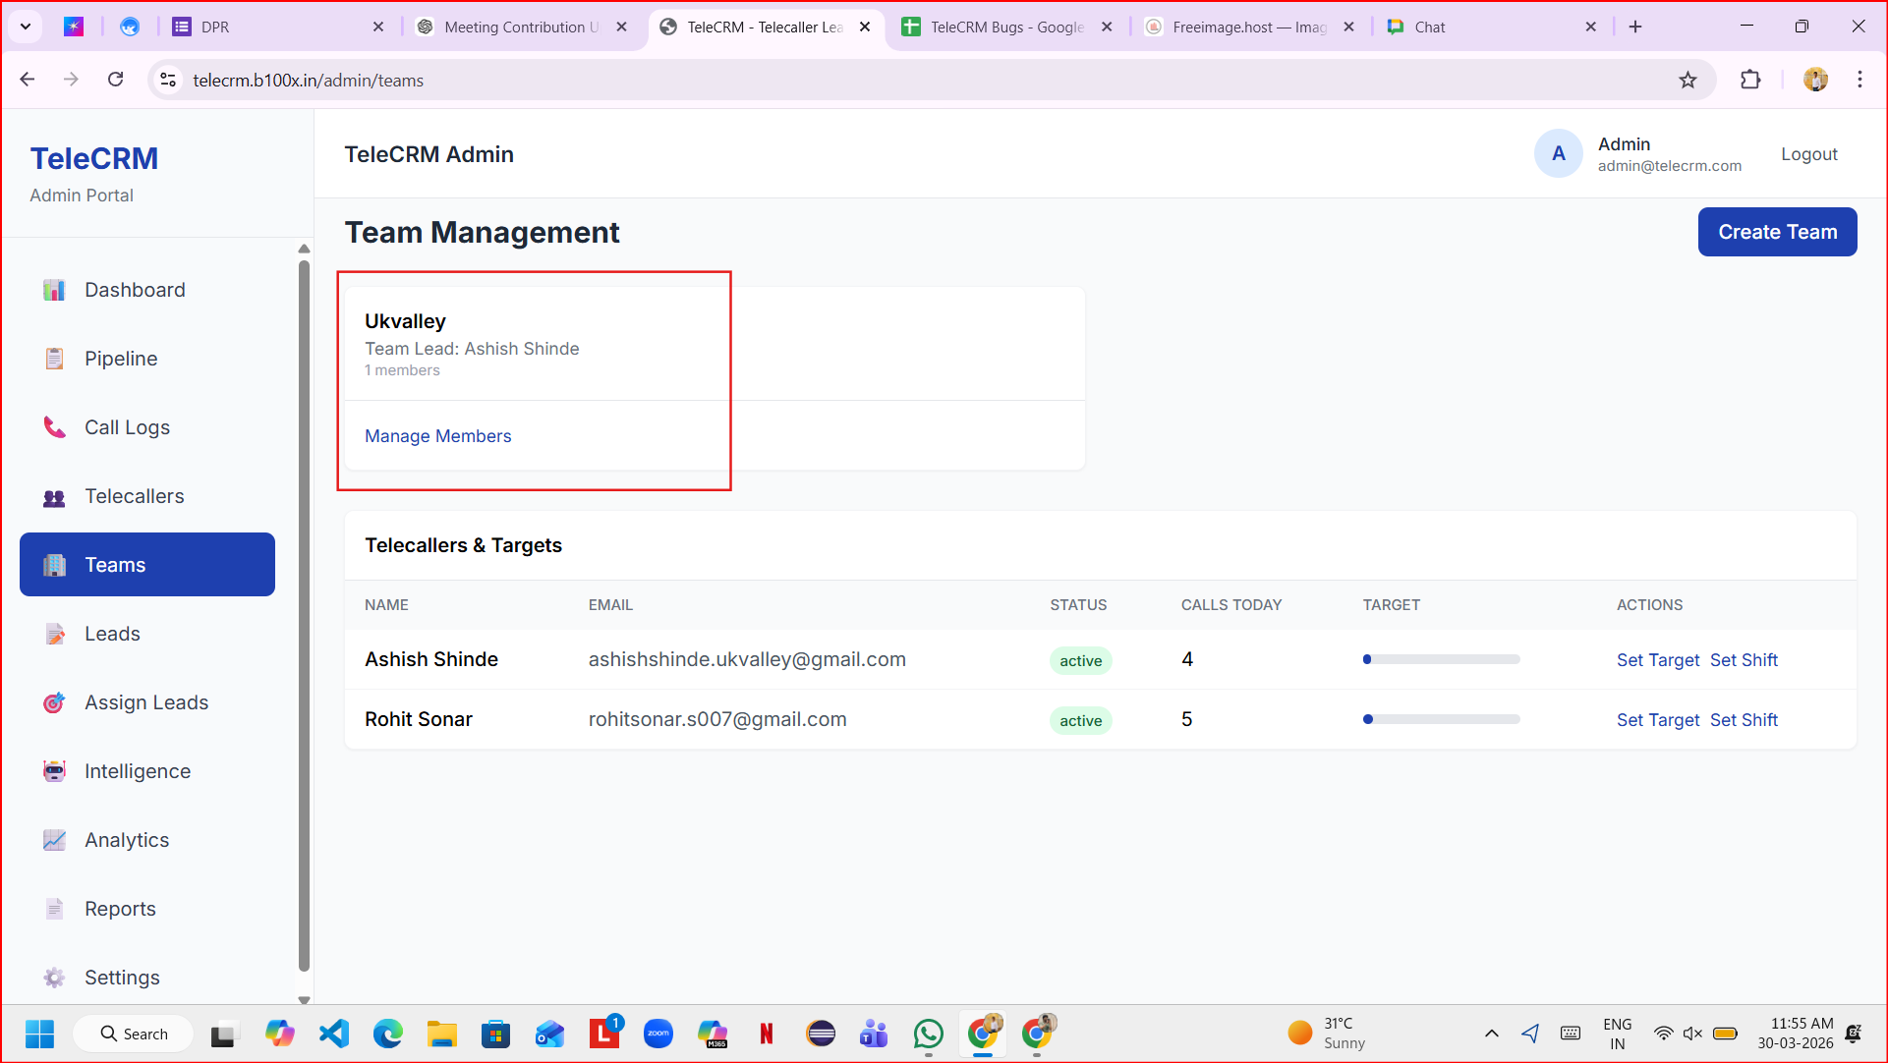Open browser Extensions puzzle icon
This screenshot has height=1063, width=1888.
point(1750,81)
